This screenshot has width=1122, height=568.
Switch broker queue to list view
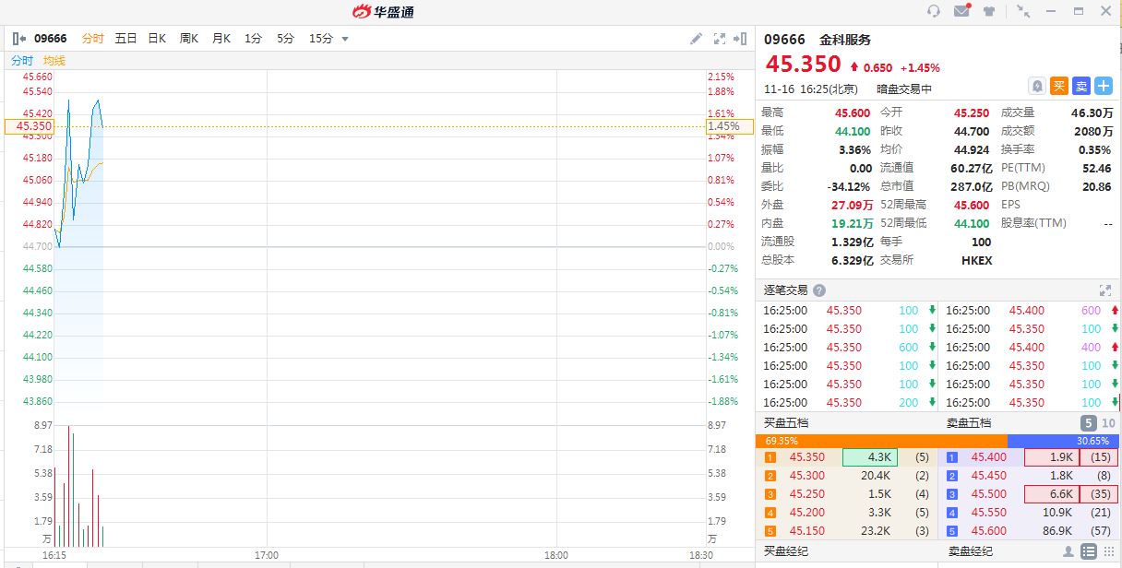(x=1089, y=551)
